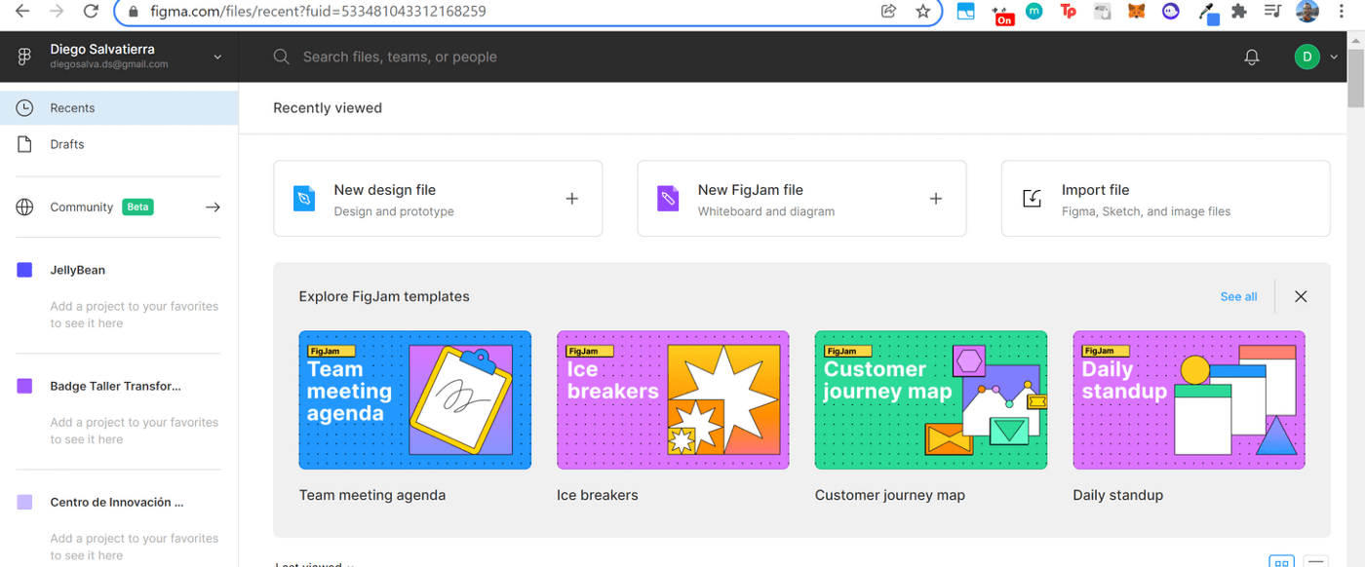Screen dimensions: 1365x567
Task: Open the Customer journey map template thumbnail
Action: (931, 400)
